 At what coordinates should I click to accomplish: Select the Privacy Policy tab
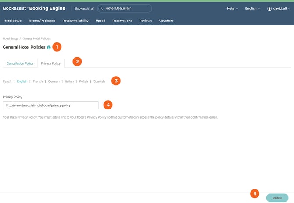(50, 63)
